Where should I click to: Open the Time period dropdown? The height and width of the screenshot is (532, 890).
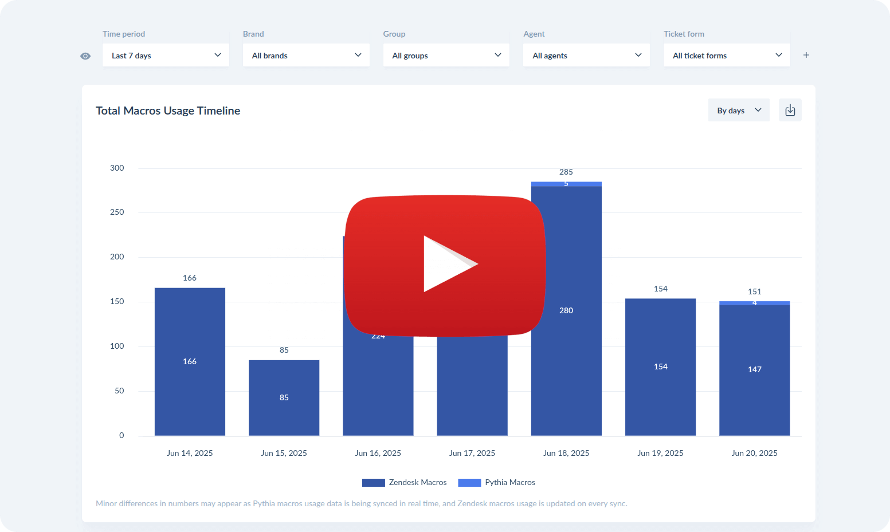[166, 56]
